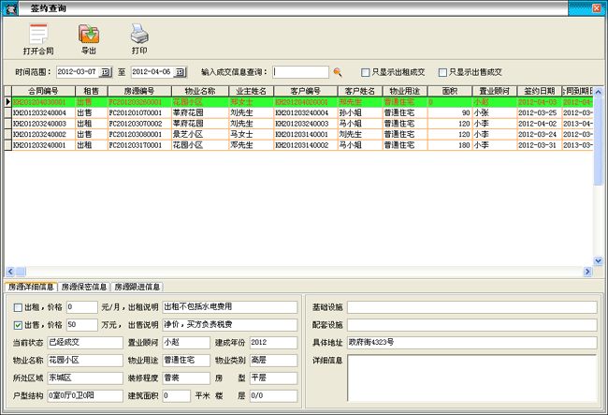Switch to 房源跟进信息 tab

point(137,287)
